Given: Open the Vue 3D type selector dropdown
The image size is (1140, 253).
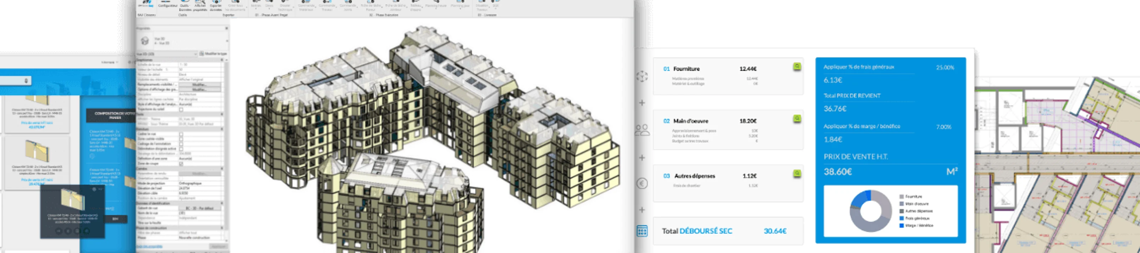Looking at the screenshot, I should click(x=228, y=41).
